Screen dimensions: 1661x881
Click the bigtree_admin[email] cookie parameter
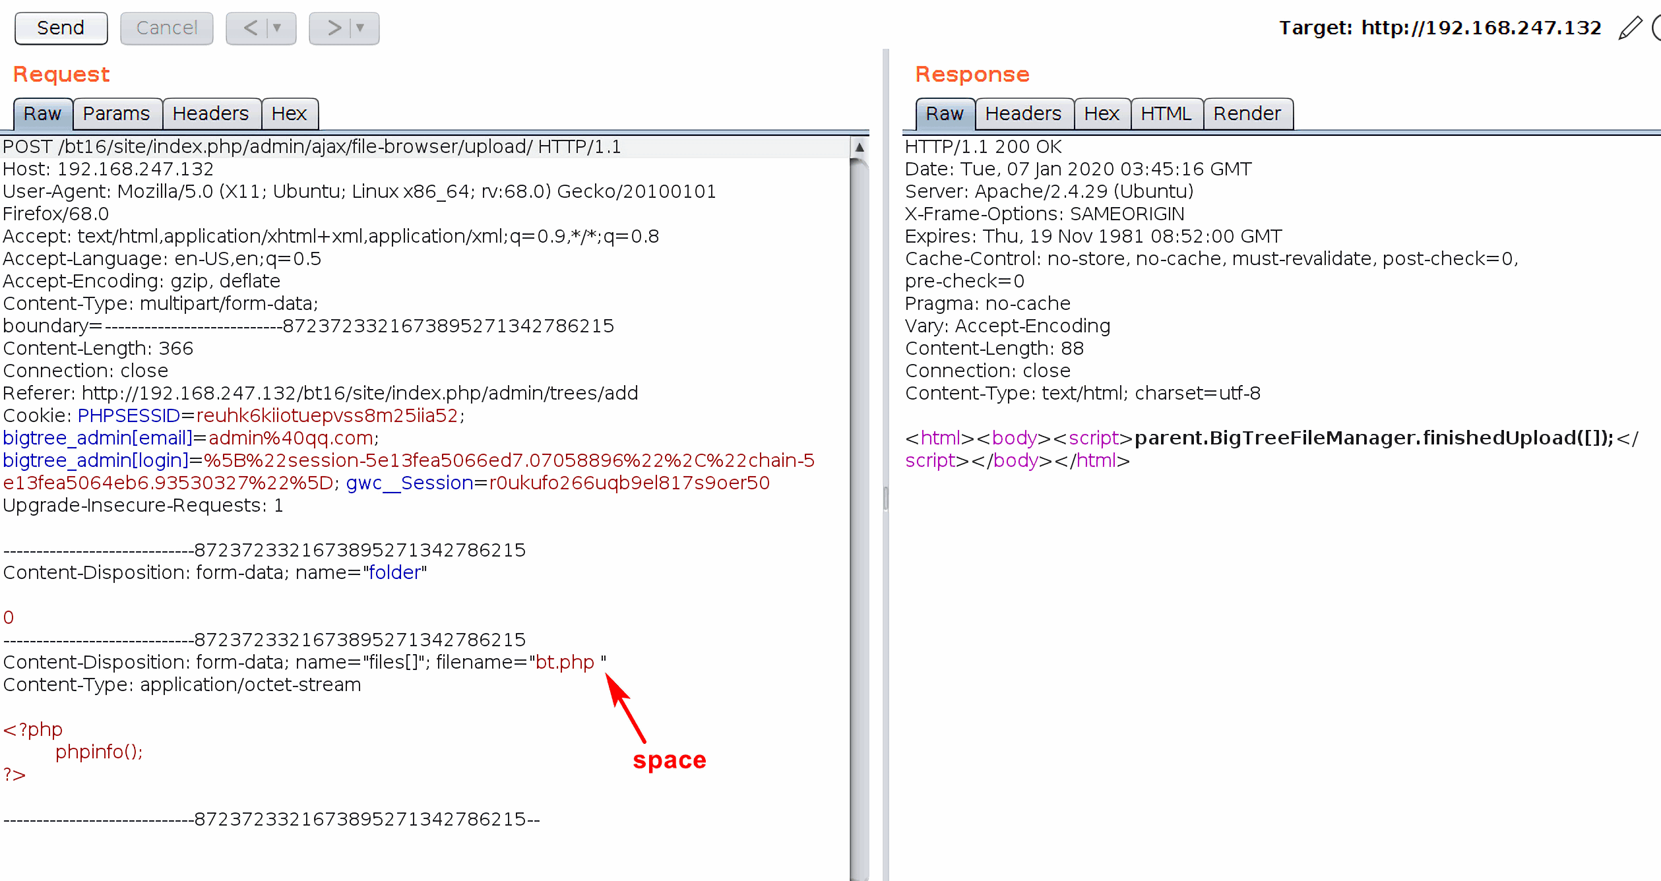[98, 438]
